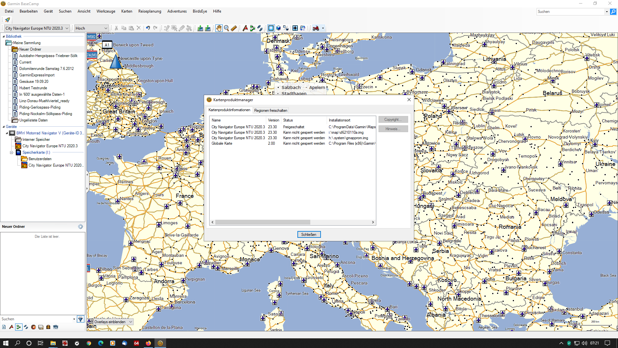Open the map product dropdown
618x348 pixels.
(x=37, y=28)
